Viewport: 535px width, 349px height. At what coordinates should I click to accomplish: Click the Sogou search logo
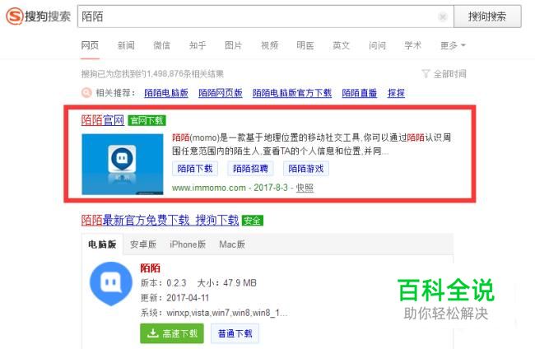tap(38, 16)
